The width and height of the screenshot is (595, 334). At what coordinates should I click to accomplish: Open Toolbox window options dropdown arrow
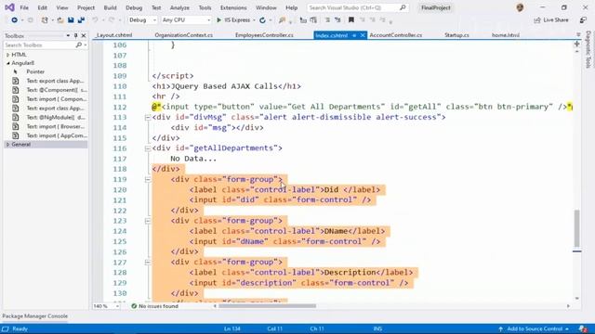tap(68, 35)
